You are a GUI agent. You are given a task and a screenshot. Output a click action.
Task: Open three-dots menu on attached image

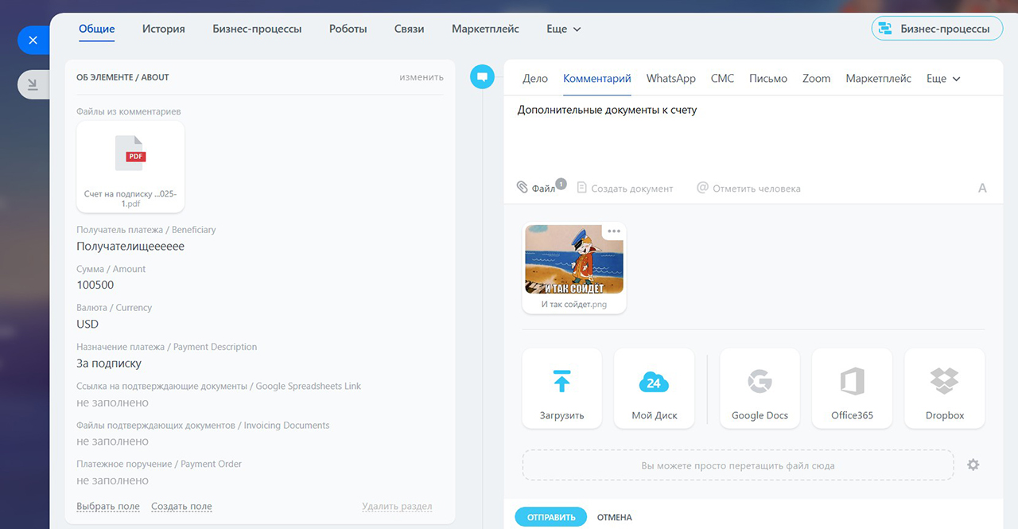click(x=613, y=231)
